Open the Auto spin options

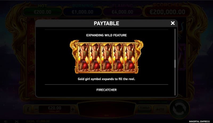click(160, 109)
